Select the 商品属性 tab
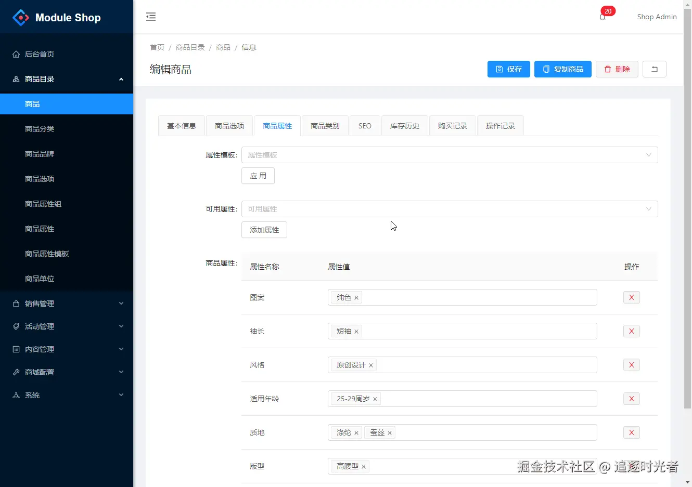This screenshot has height=487, width=692. 277,126
